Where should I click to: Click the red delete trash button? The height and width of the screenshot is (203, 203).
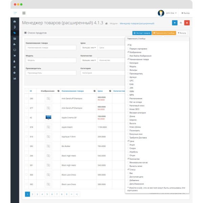(187, 23)
